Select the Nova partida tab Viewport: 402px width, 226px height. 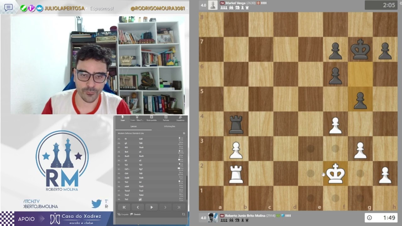[x=151, y=118]
